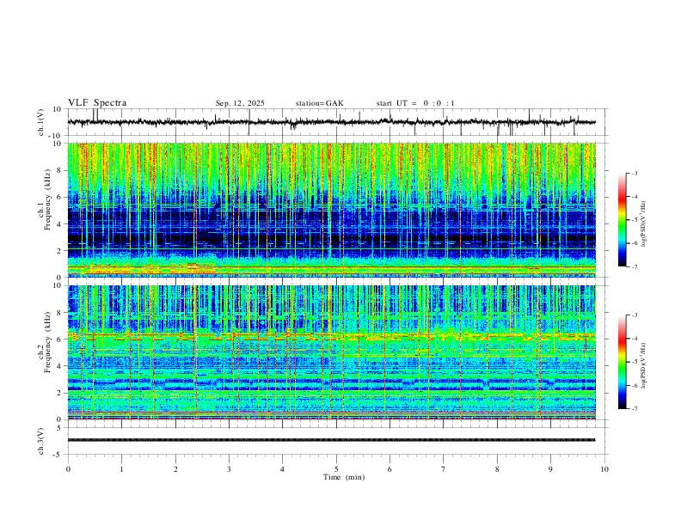This screenshot has height=526, width=681.
Task: Click the 'ch.3(V)' axis label
Action: click(x=41, y=441)
